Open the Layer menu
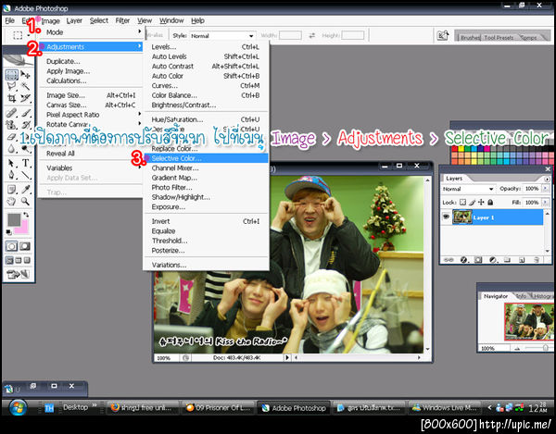 pos(74,20)
